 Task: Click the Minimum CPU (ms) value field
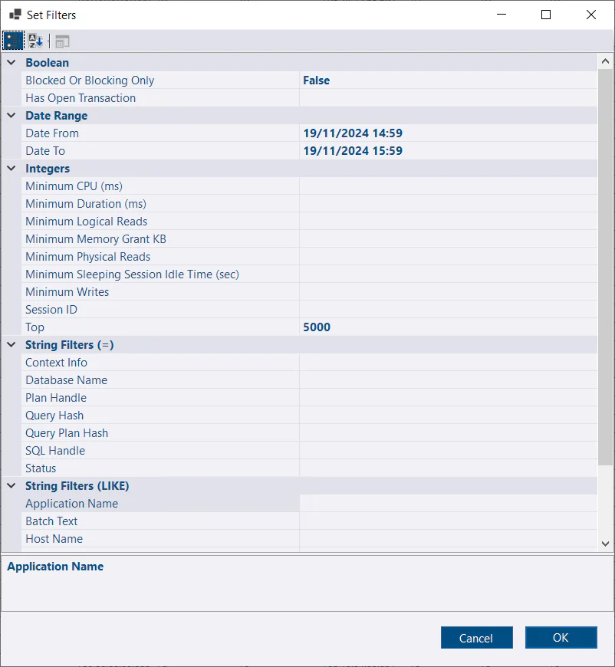448,186
